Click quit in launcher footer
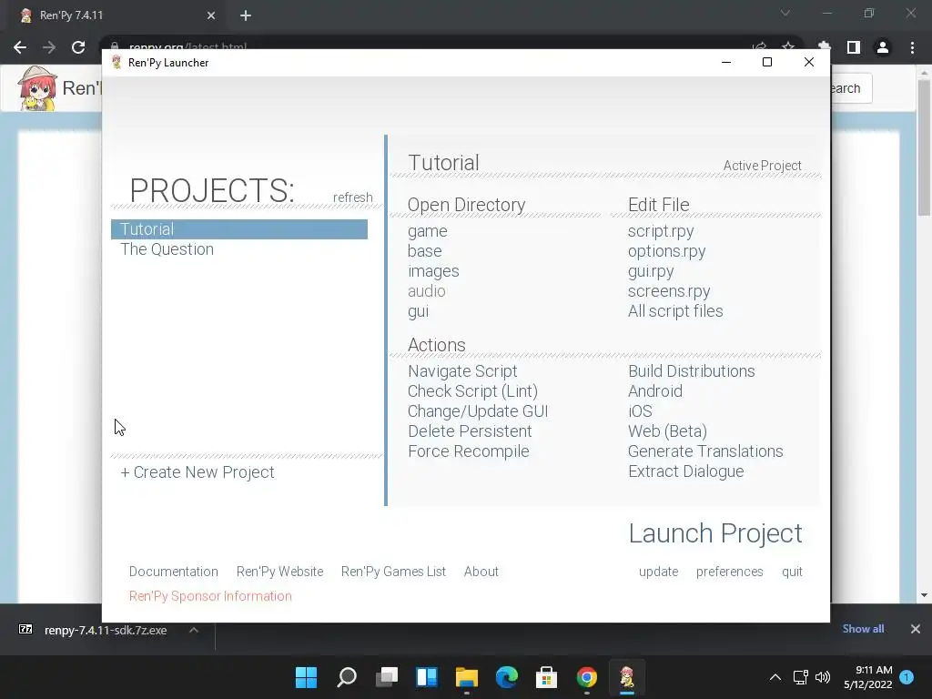This screenshot has width=932, height=699. click(x=792, y=572)
